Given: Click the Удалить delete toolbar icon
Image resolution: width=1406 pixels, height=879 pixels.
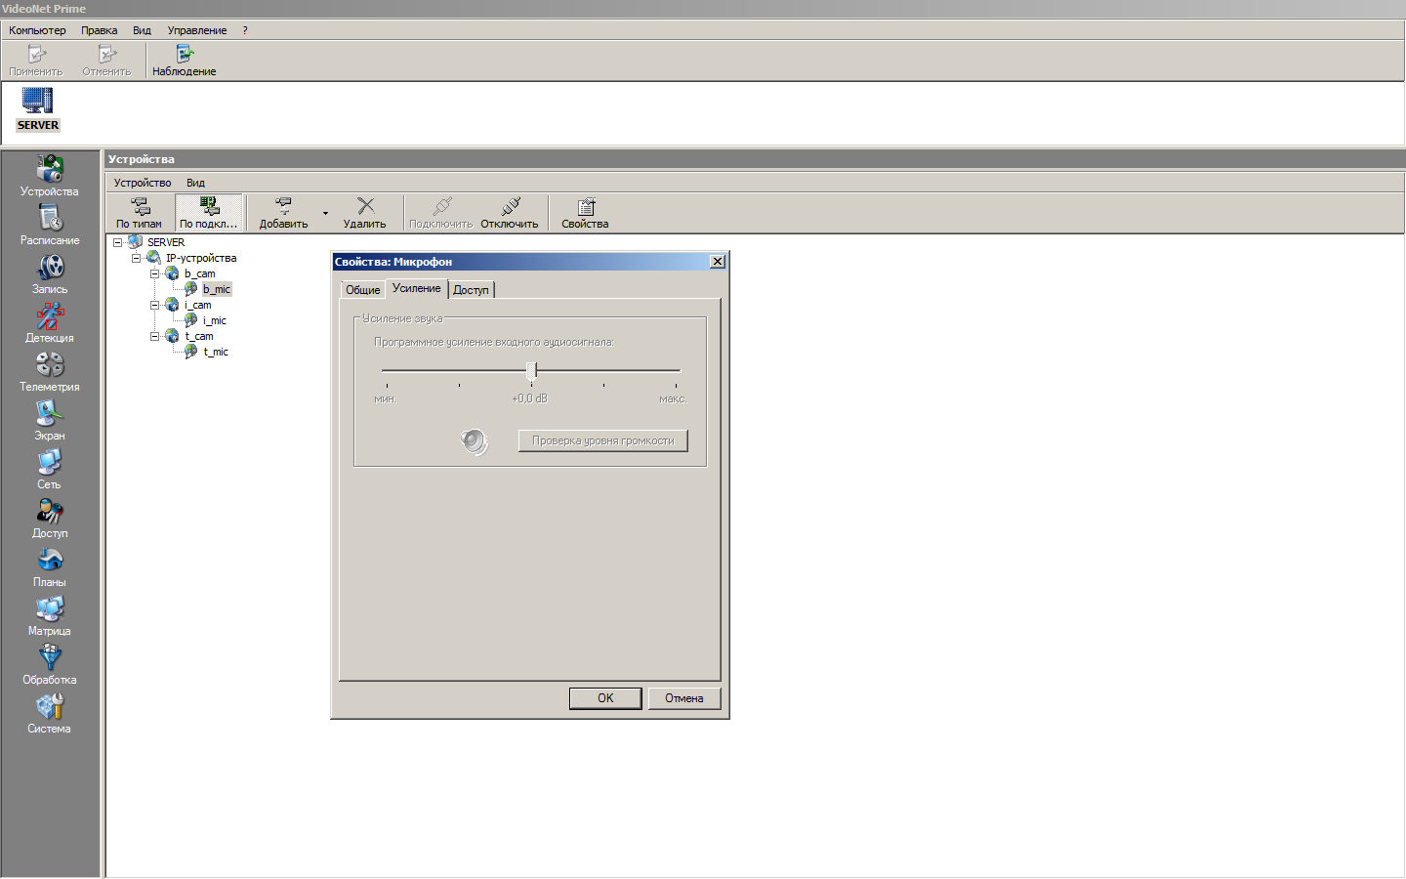Looking at the screenshot, I should tap(365, 212).
